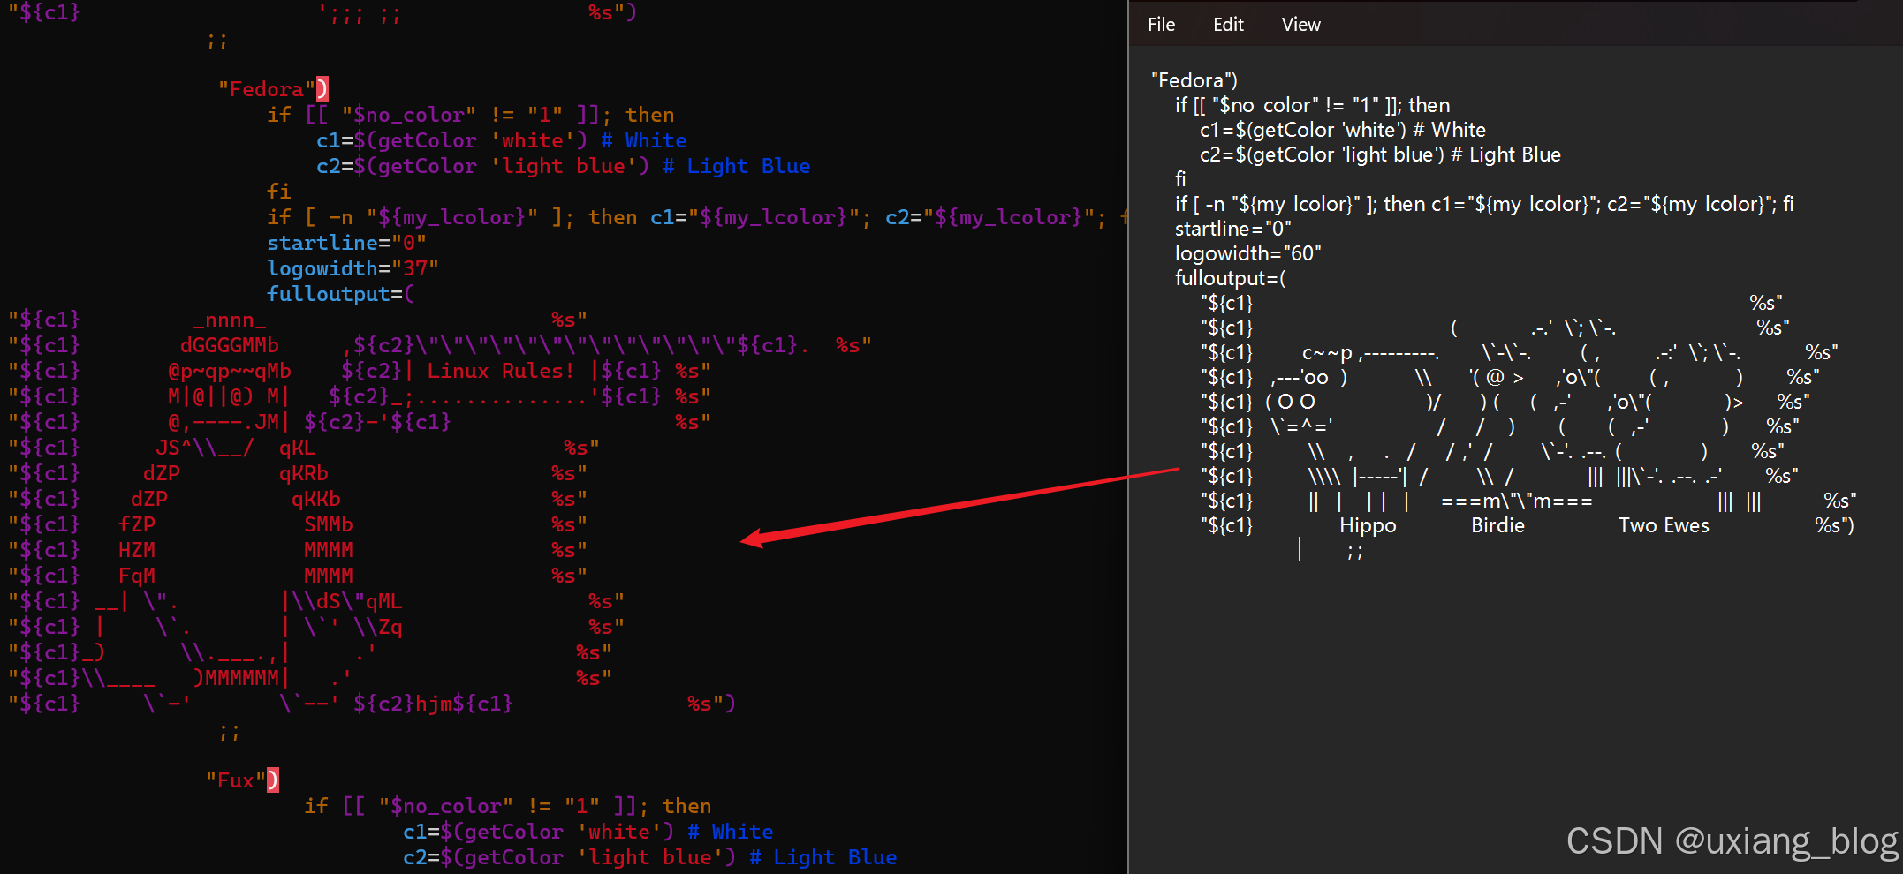Screen dimensions: 1903x874
Task: Click qKRb in the terminal logo
Action: pos(304,473)
